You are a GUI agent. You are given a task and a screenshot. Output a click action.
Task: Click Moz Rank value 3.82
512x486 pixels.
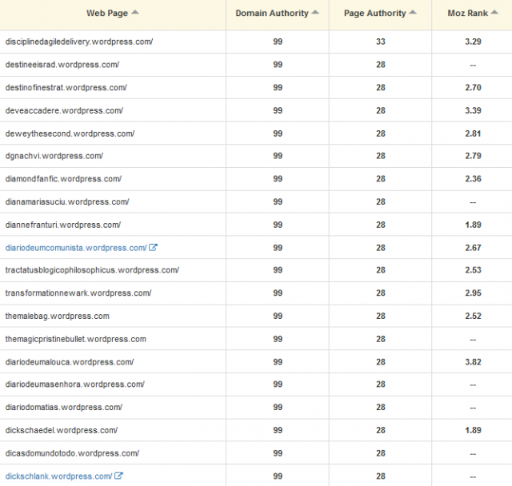coord(473,362)
